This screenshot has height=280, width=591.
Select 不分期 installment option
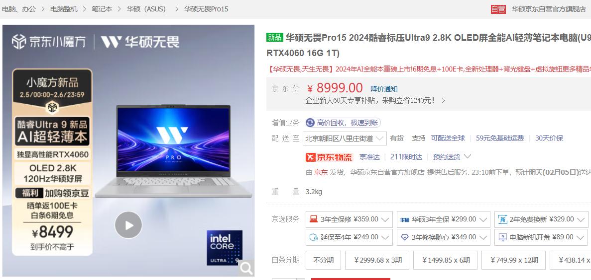point(324,260)
